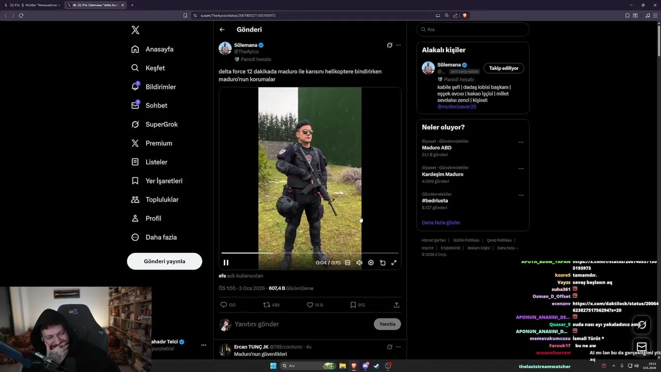The image size is (661, 372).
Task: Click the Yanıtını gönder reply field
Action: (302, 324)
